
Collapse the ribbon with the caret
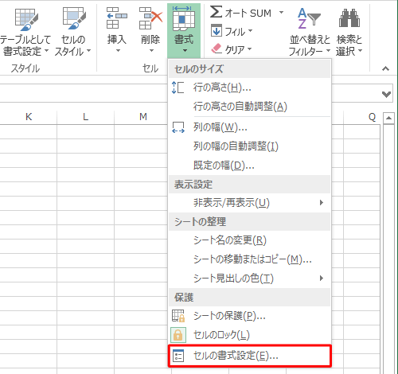(x=385, y=68)
